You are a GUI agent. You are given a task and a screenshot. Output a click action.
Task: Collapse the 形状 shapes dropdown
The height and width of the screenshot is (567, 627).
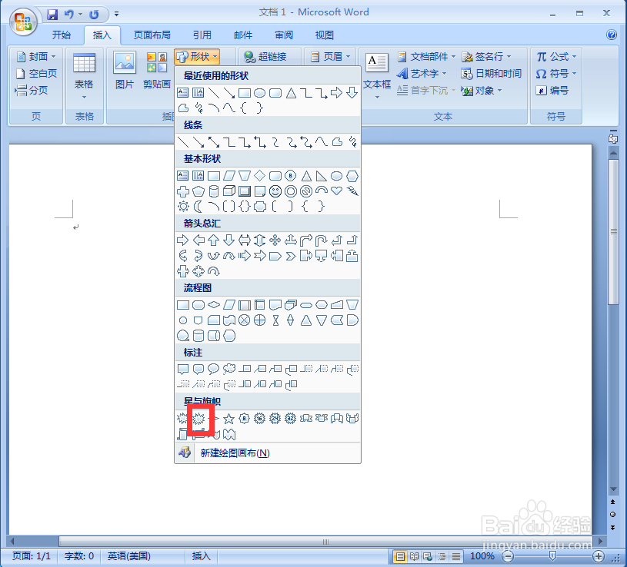197,57
